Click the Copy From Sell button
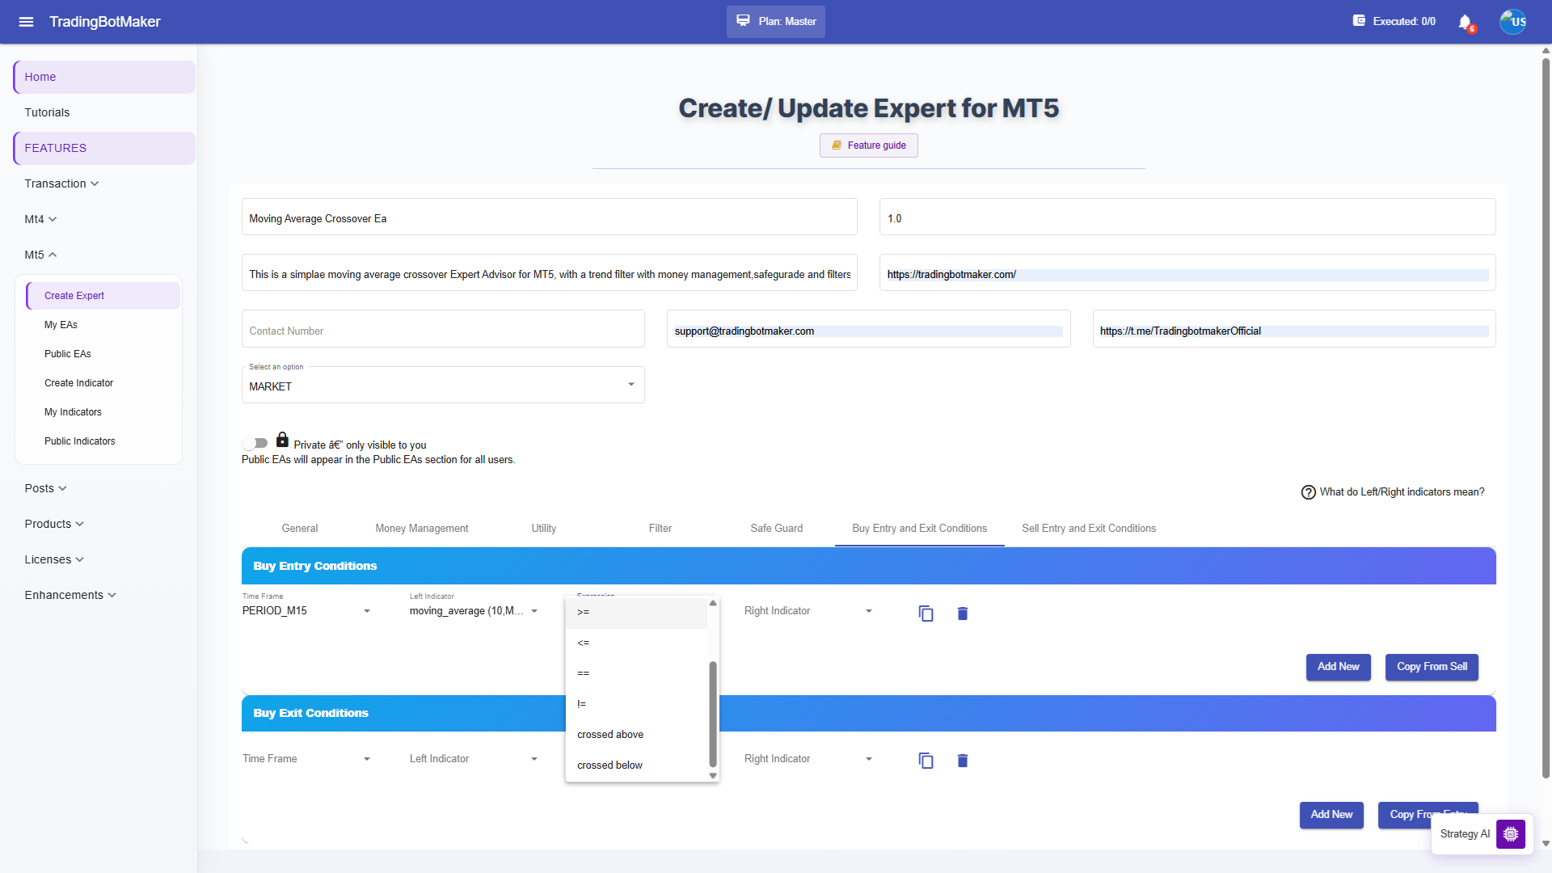Viewport: 1552px width, 873px height. point(1432,667)
